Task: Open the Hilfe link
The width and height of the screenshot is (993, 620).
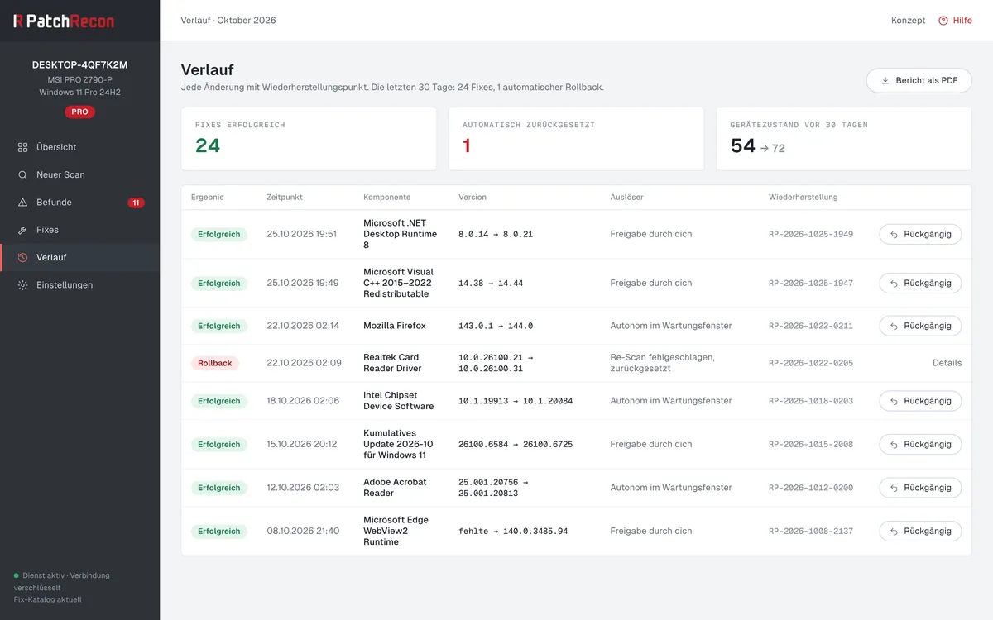Action: (955, 21)
